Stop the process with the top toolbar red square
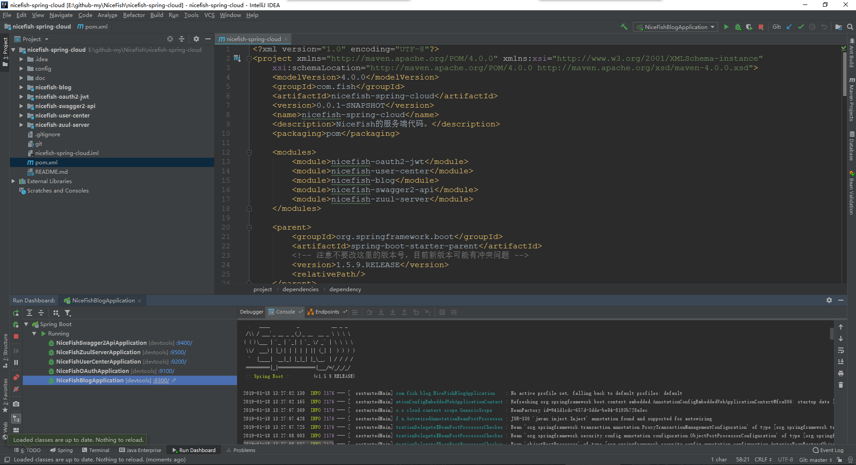Viewport: 856px width, 465px height. tap(761, 27)
